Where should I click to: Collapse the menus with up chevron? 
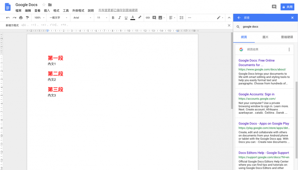coord(229,18)
